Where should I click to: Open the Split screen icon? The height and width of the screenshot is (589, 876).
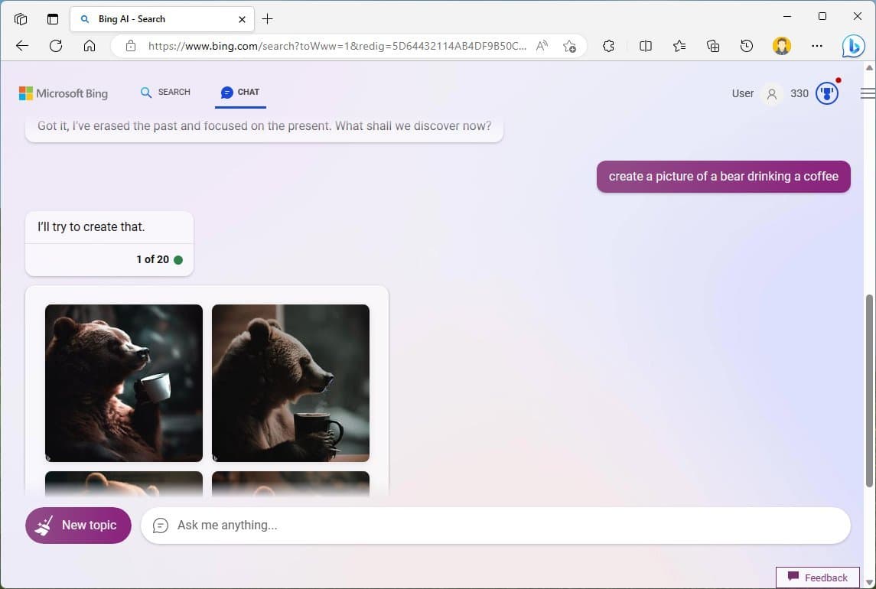pos(645,46)
